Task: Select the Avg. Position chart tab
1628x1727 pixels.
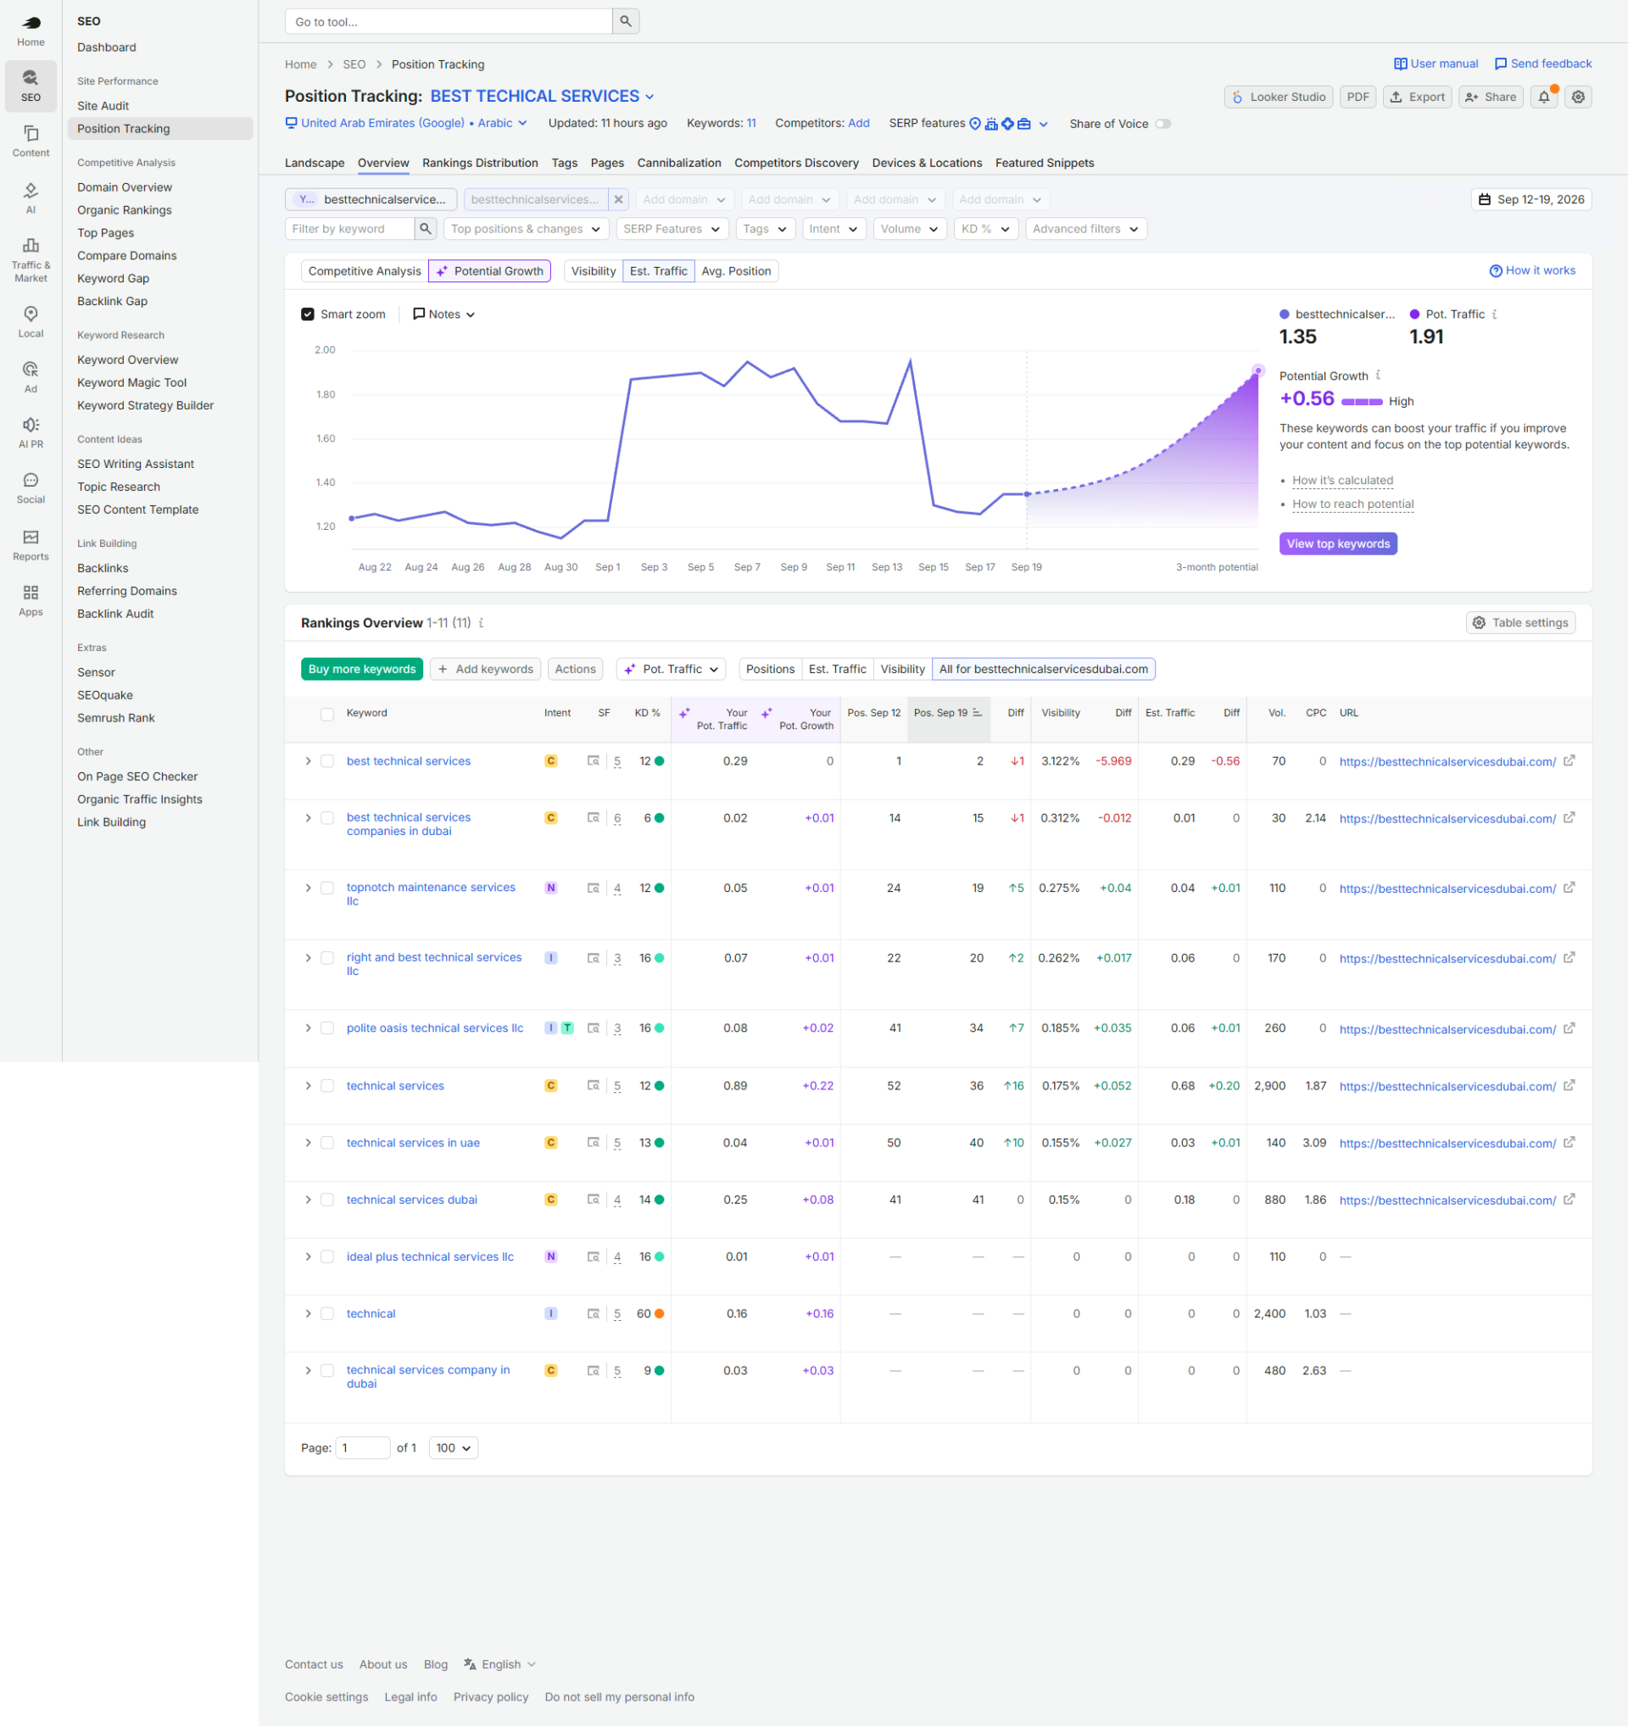Action: [x=736, y=271]
